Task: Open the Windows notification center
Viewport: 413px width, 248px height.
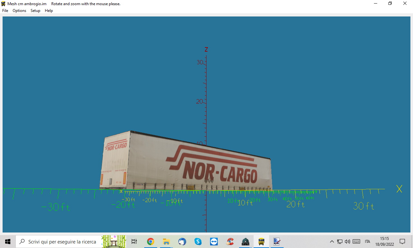Action: [402, 242]
